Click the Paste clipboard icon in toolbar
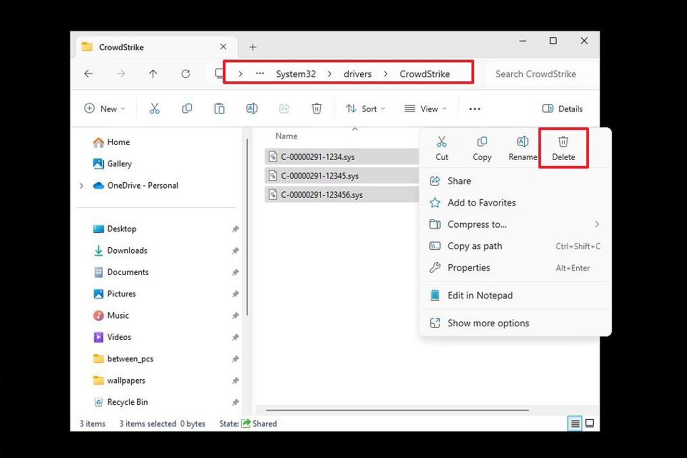 (219, 108)
